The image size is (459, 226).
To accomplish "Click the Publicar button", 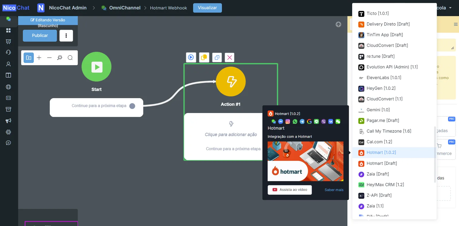I will 40,35.
